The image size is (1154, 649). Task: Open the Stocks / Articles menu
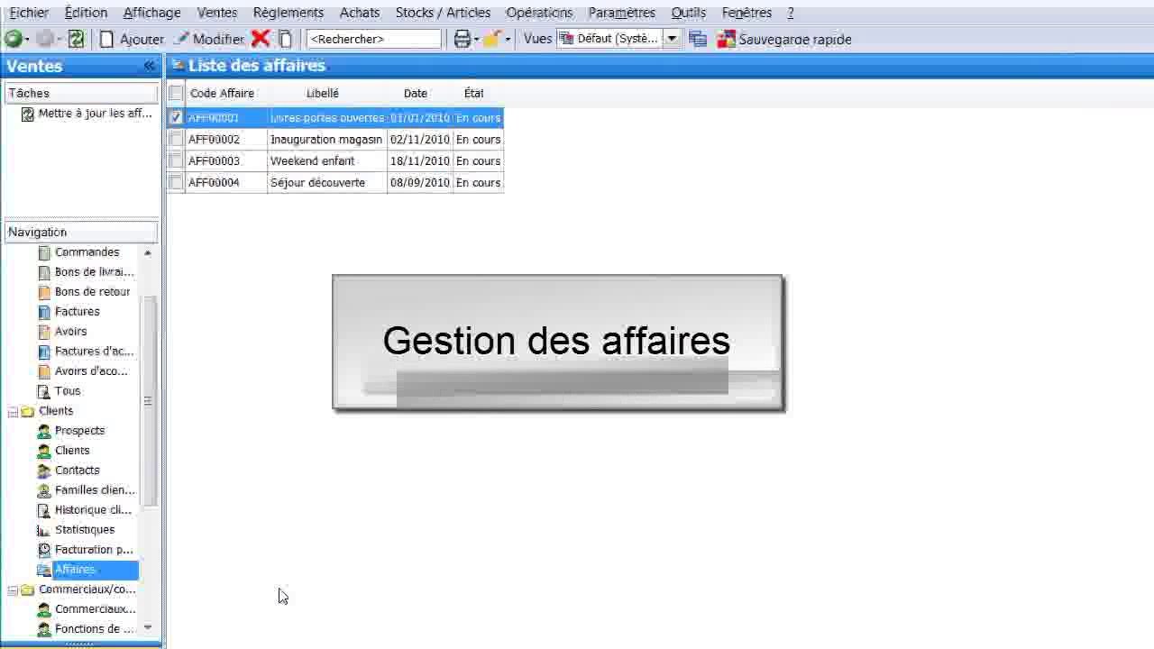click(443, 13)
